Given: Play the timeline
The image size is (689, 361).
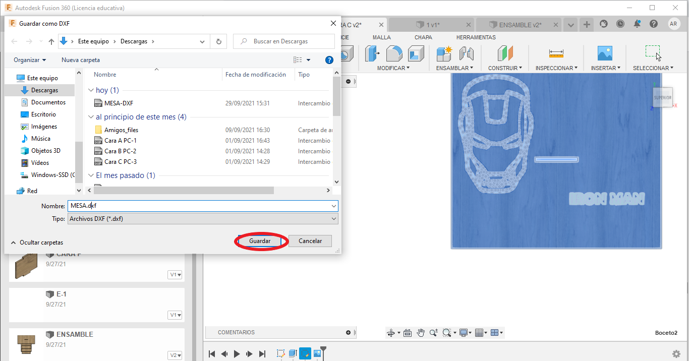Looking at the screenshot, I should pyautogui.click(x=237, y=354).
